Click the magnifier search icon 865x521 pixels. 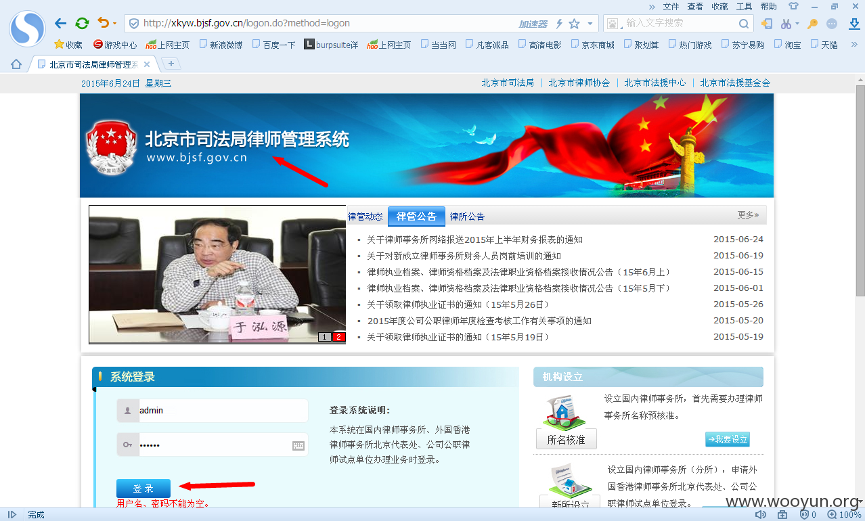click(743, 24)
